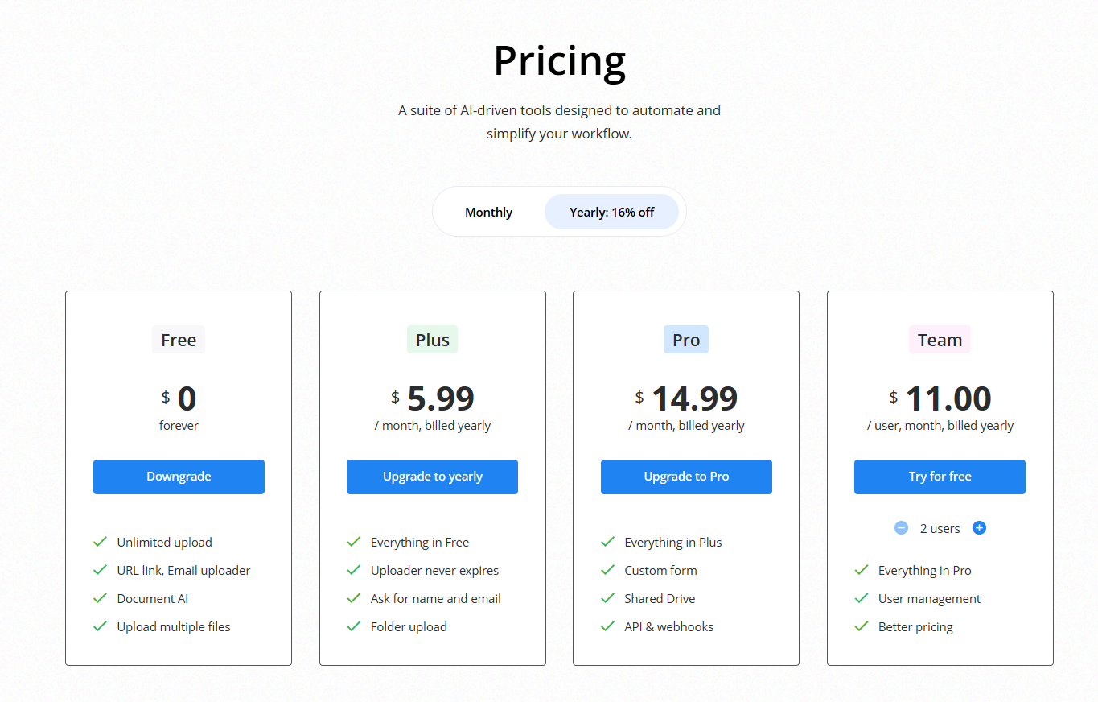Image resolution: width=1098 pixels, height=702 pixels.
Task: Click the checkmark next to Shared Drive
Action: [x=608, y=598]
